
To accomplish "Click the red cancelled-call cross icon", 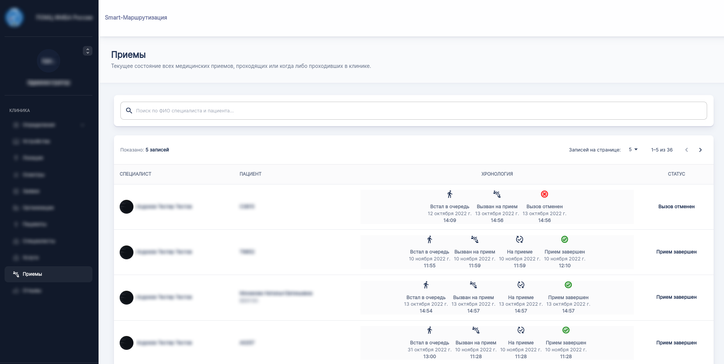I will 544,194.
